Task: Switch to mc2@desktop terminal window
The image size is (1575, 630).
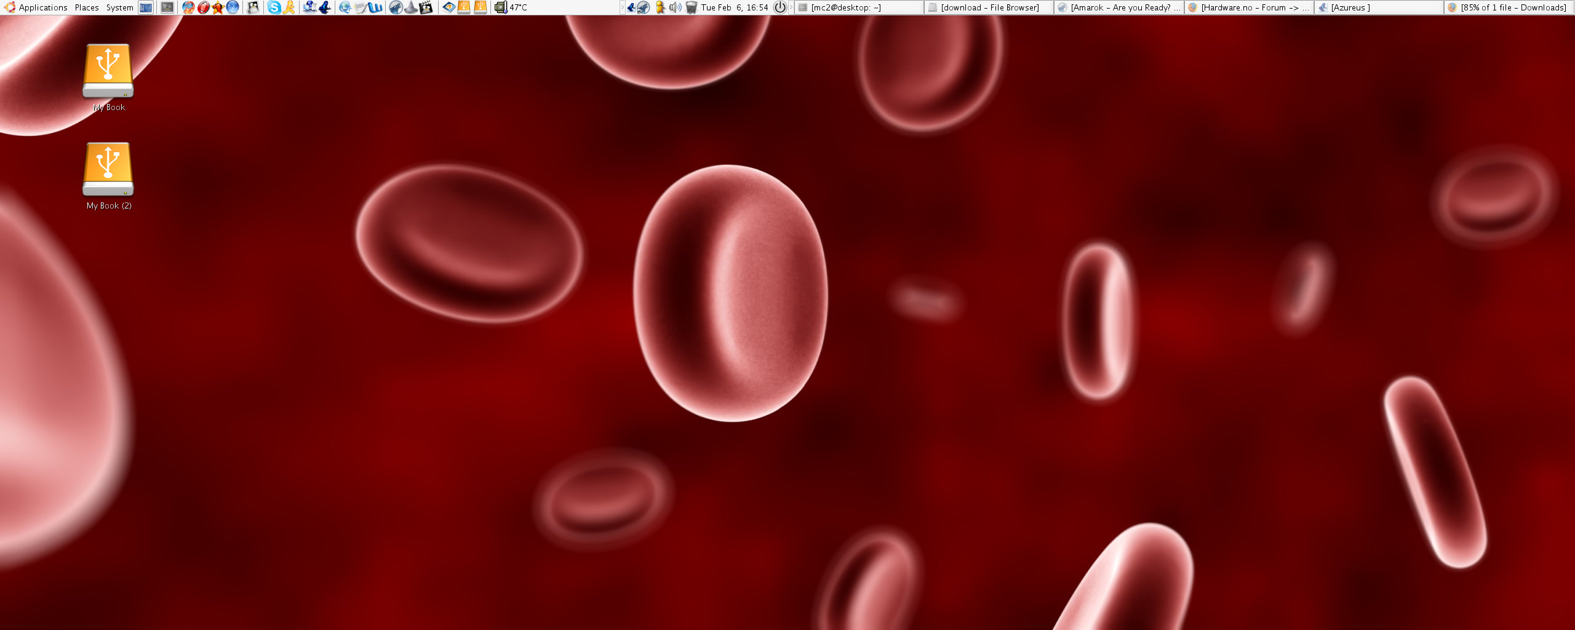Action: 859,7
